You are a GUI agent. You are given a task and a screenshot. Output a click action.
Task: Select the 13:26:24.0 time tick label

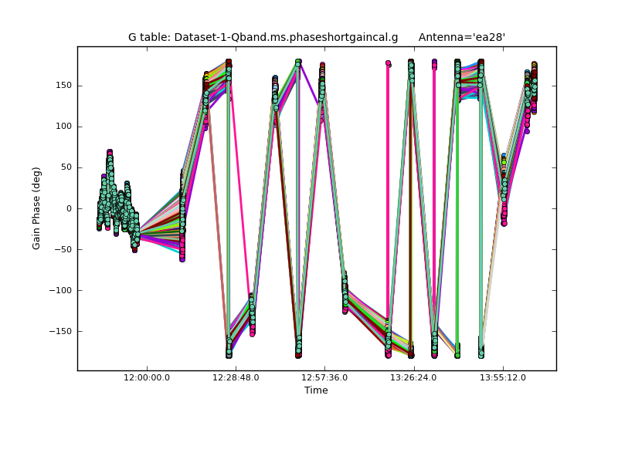pyautogui.click(x=414, y=378)
